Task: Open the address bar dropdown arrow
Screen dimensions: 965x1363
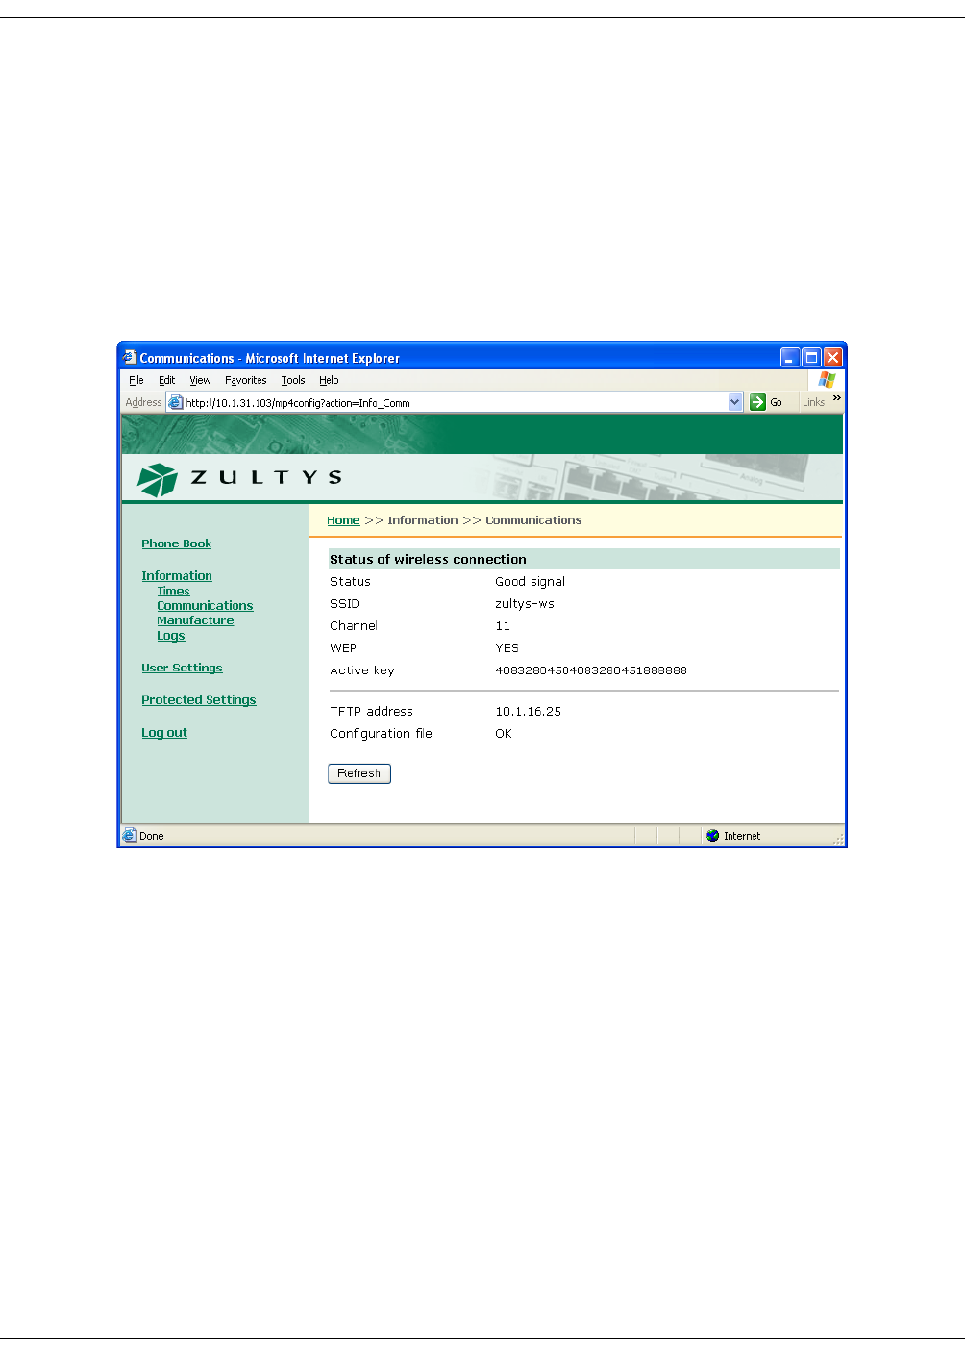Action: pyautogui.click(x=735, y=402)
